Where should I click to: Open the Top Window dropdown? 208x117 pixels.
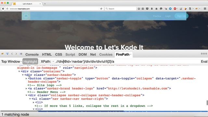pyautogui.click(x=11, y=61)
